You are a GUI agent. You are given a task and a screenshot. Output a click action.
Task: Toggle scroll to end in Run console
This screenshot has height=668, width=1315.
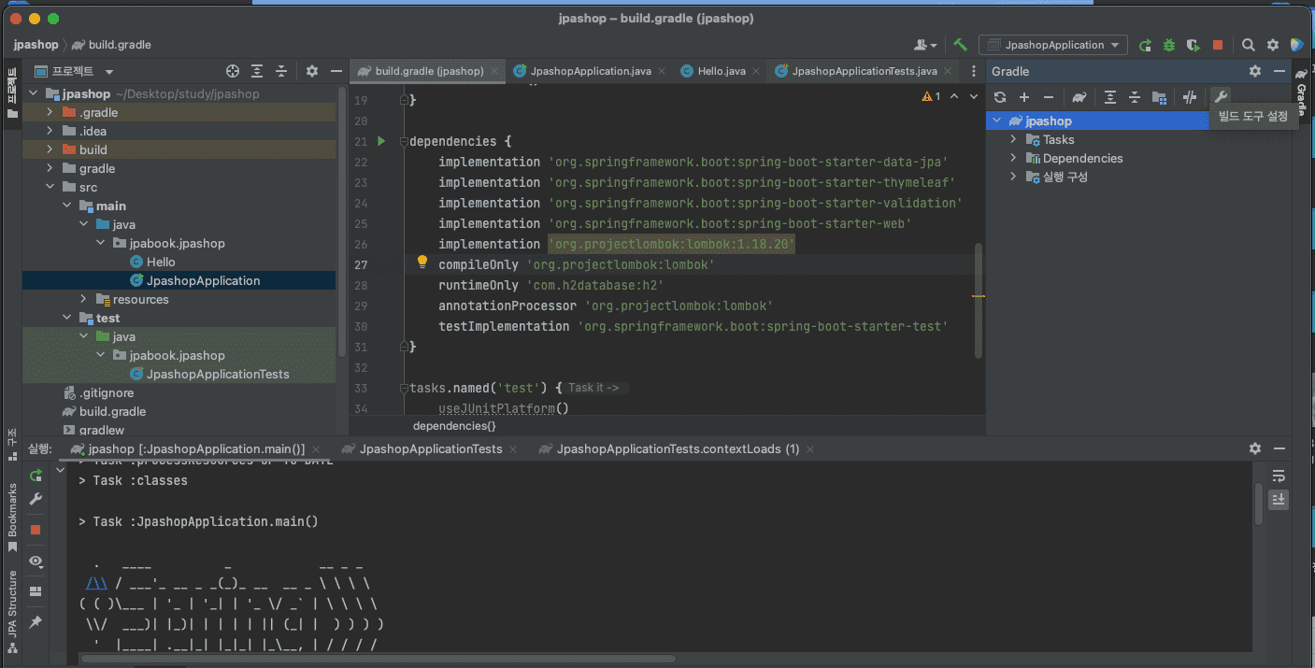click(1279, 500)
